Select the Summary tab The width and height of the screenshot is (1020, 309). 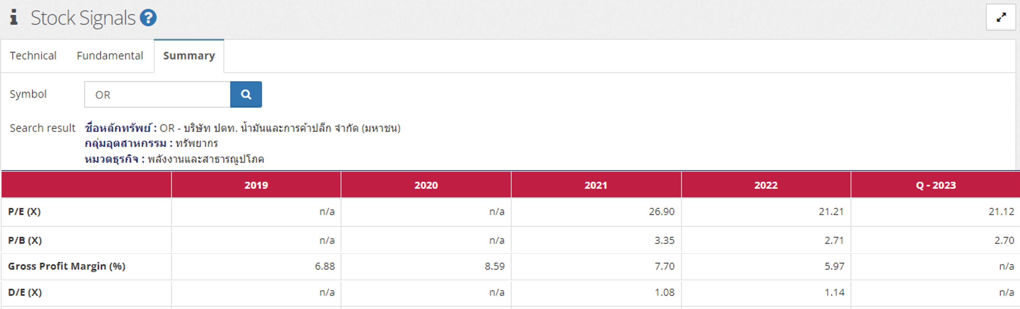(189, 56)
